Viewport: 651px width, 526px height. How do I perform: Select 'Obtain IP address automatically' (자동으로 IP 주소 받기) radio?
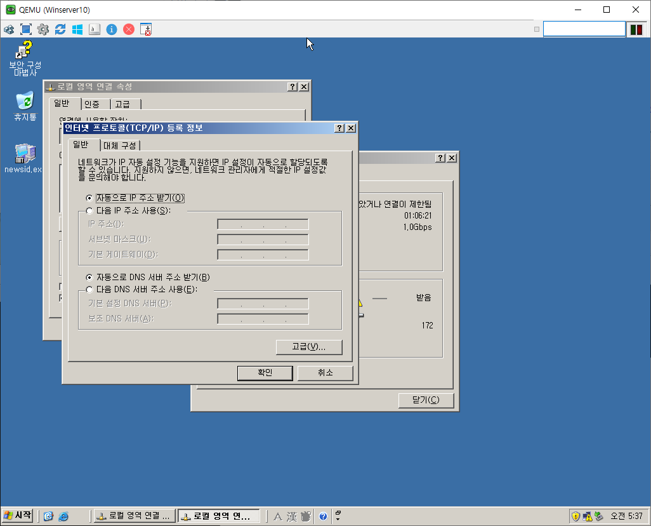[x=89, y=198]
